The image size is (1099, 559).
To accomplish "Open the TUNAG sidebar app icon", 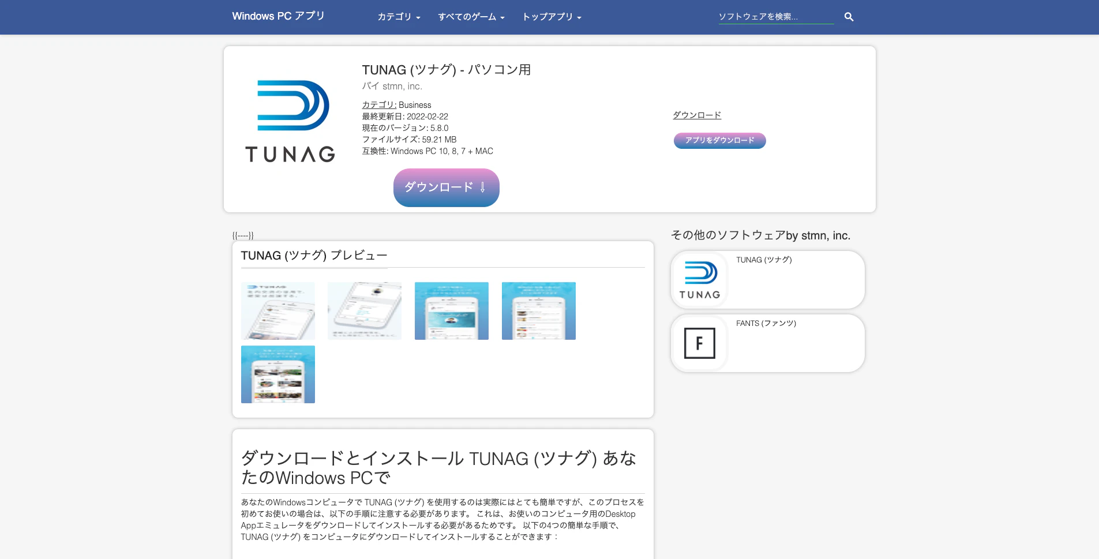I will (x=700, y=280).
